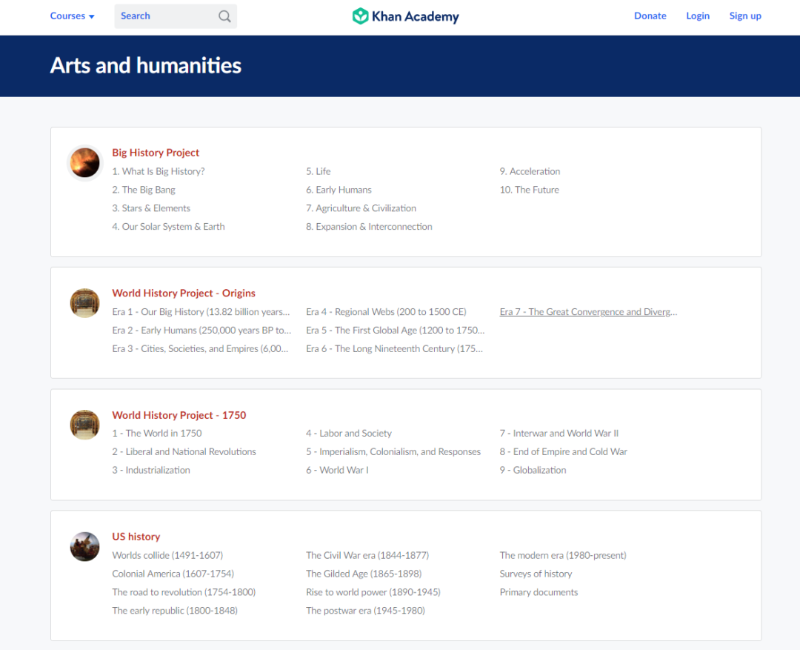
Task: Open Worlds collide (1491-1607)
Action: pos(167,556)
